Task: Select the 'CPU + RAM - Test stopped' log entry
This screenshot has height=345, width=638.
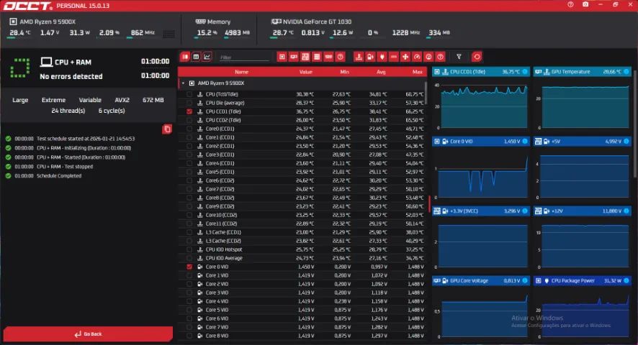Action: point(65,167)
